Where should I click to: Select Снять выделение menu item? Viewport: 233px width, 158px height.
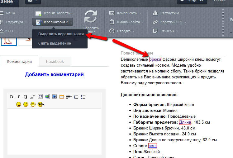55,43
